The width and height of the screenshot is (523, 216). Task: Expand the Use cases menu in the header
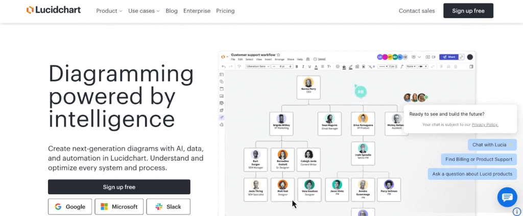pos(144,11)
